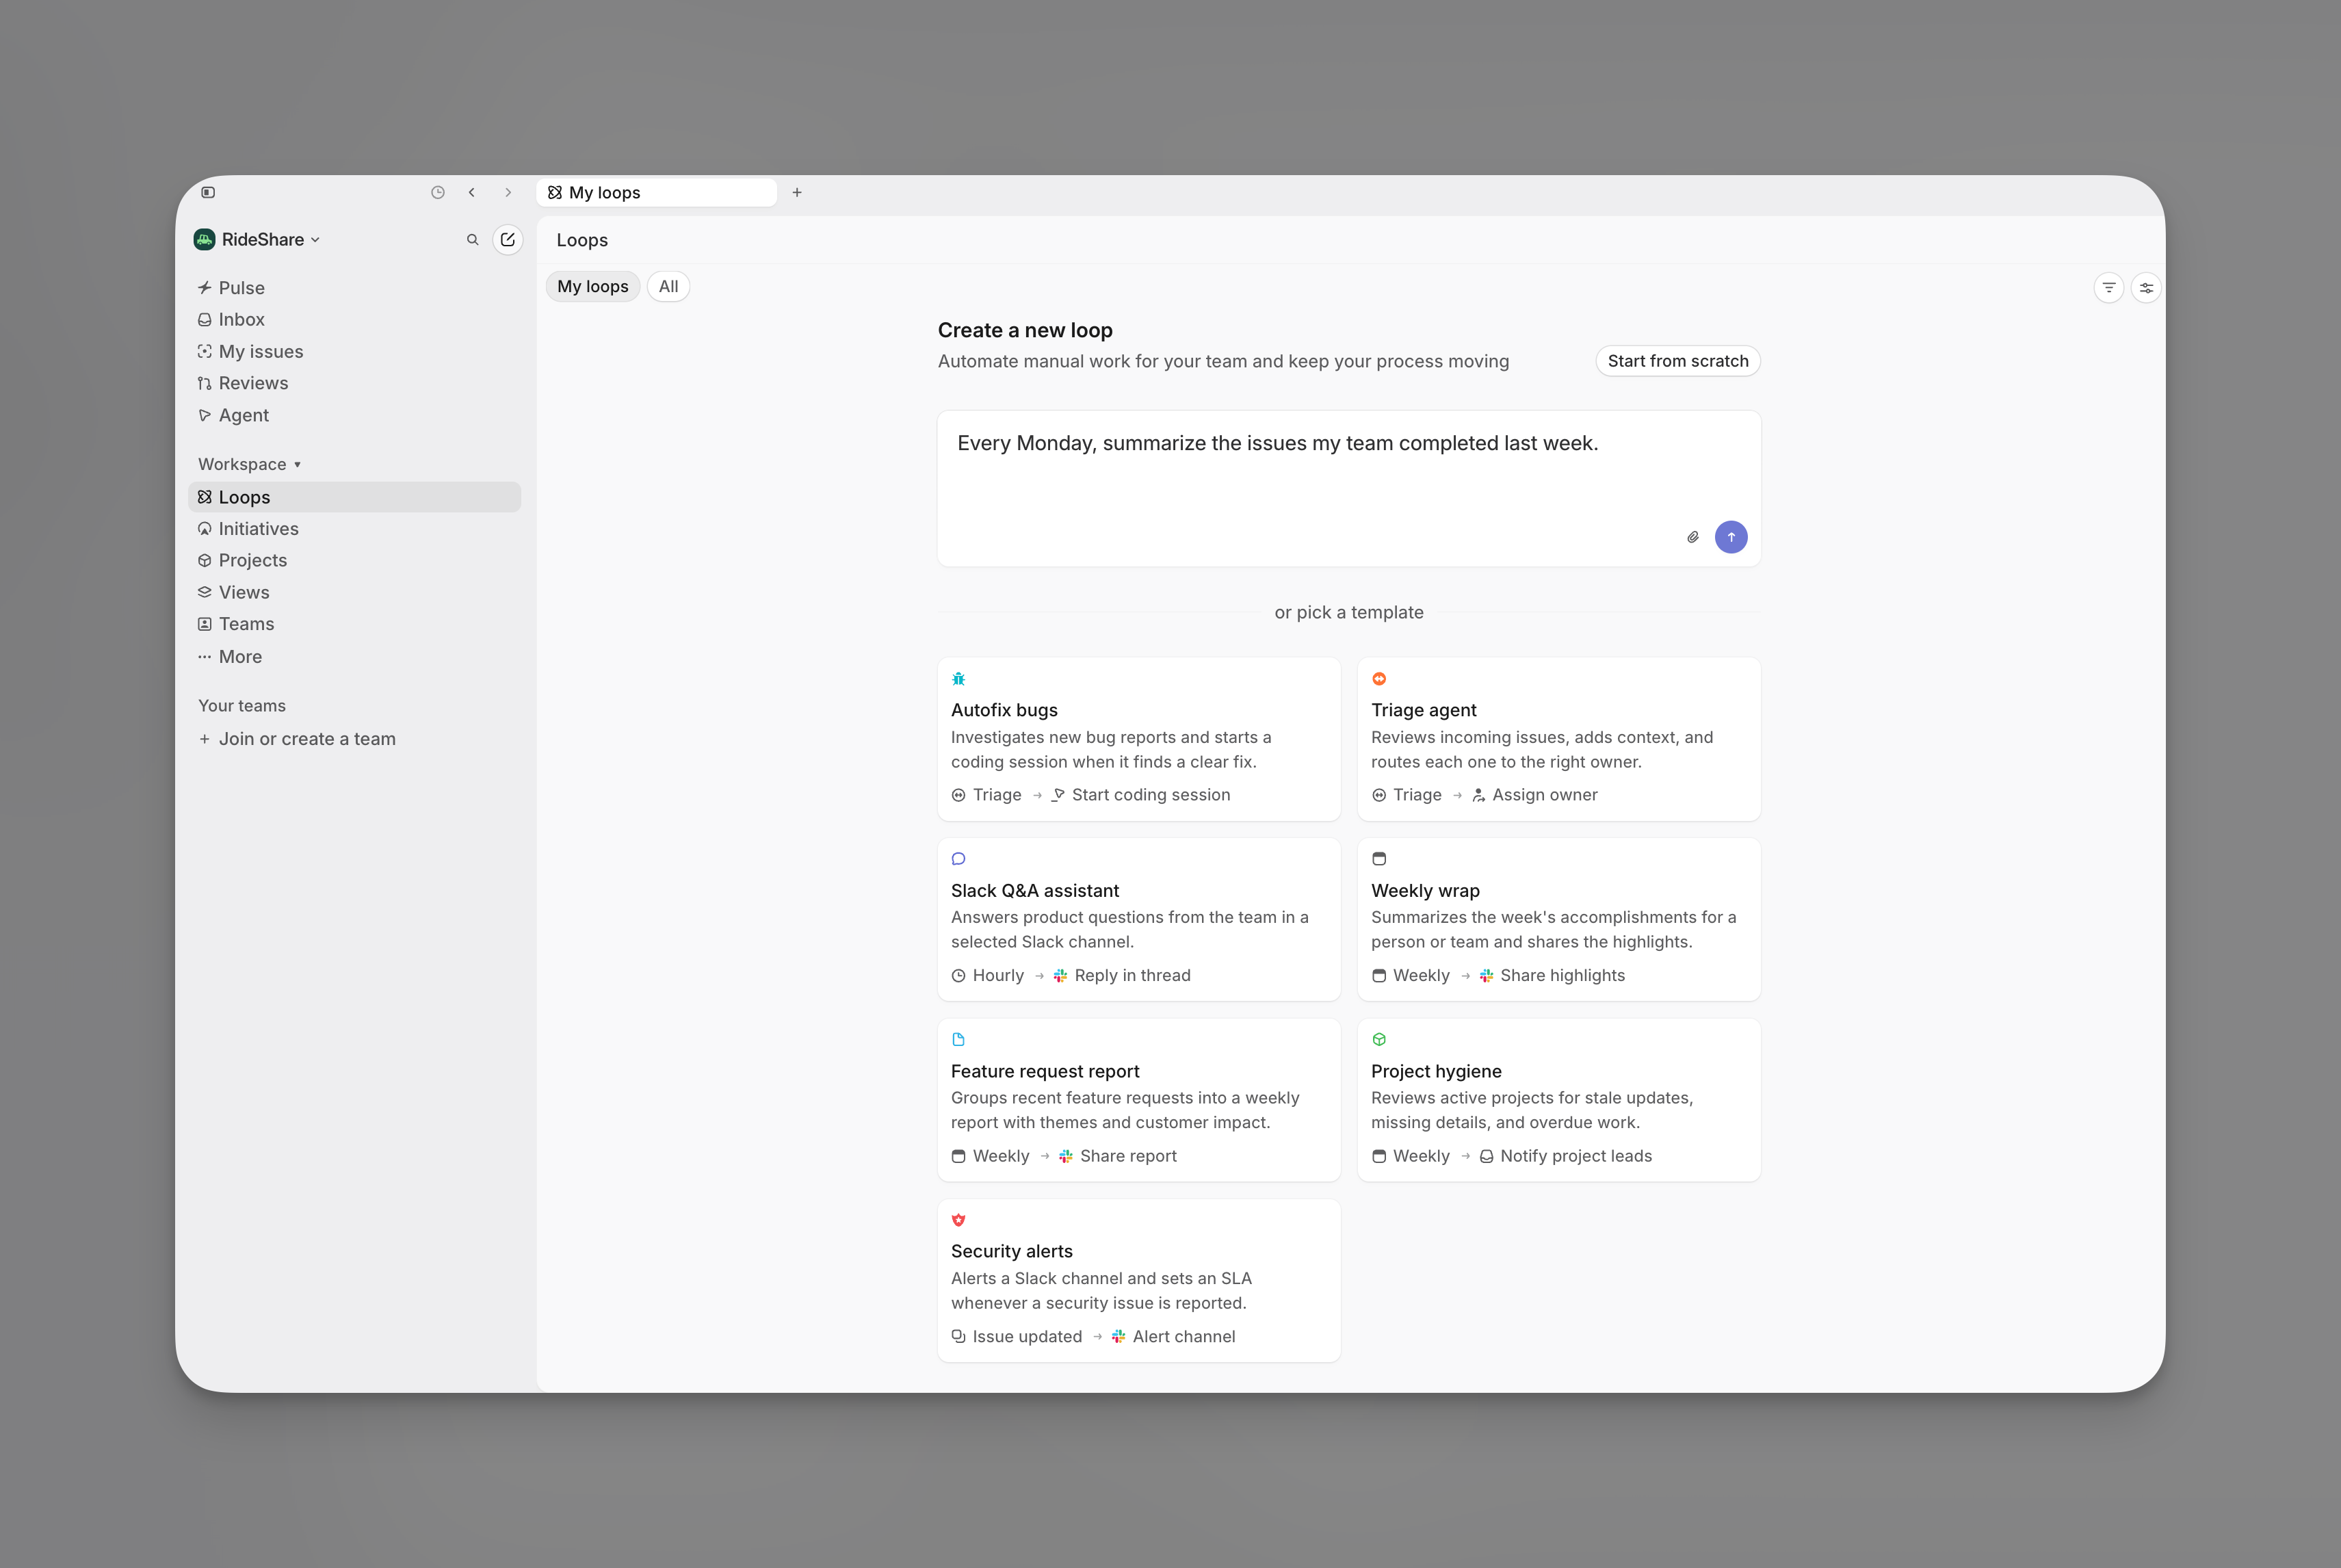
Task: Click the Loops page title
Action: pyautogui.click(x=582, y=240)
